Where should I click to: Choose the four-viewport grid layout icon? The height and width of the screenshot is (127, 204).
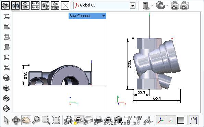tap(35, 5)
